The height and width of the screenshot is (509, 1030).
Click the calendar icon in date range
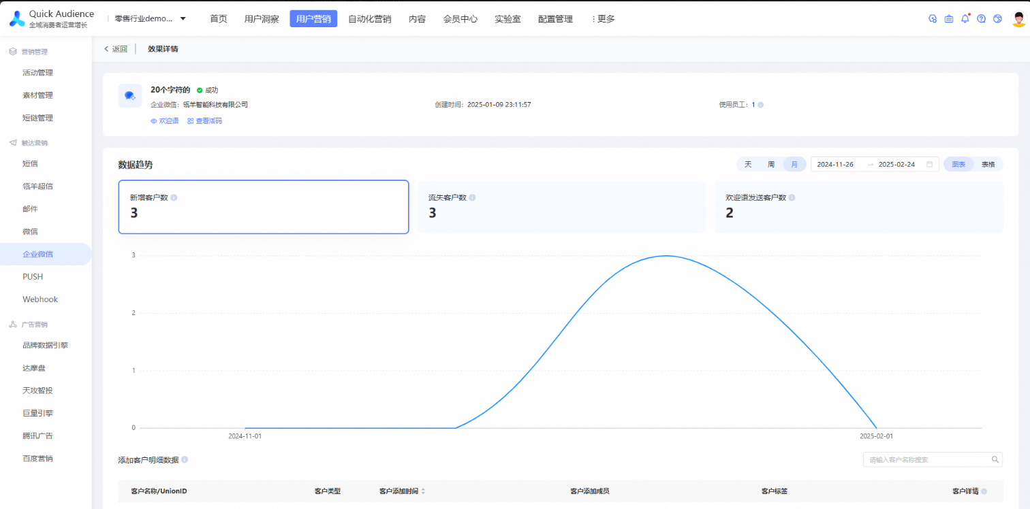click(929, 164)
